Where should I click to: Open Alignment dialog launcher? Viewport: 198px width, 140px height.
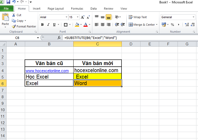pyautogui.click(x=157, y=32)
